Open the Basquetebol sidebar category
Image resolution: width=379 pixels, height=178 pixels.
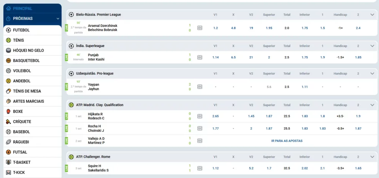[x=33, y=61]
